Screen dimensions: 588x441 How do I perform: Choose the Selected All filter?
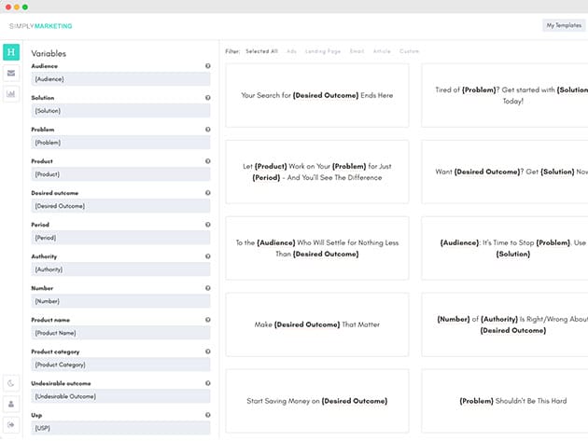click(261, 51)
